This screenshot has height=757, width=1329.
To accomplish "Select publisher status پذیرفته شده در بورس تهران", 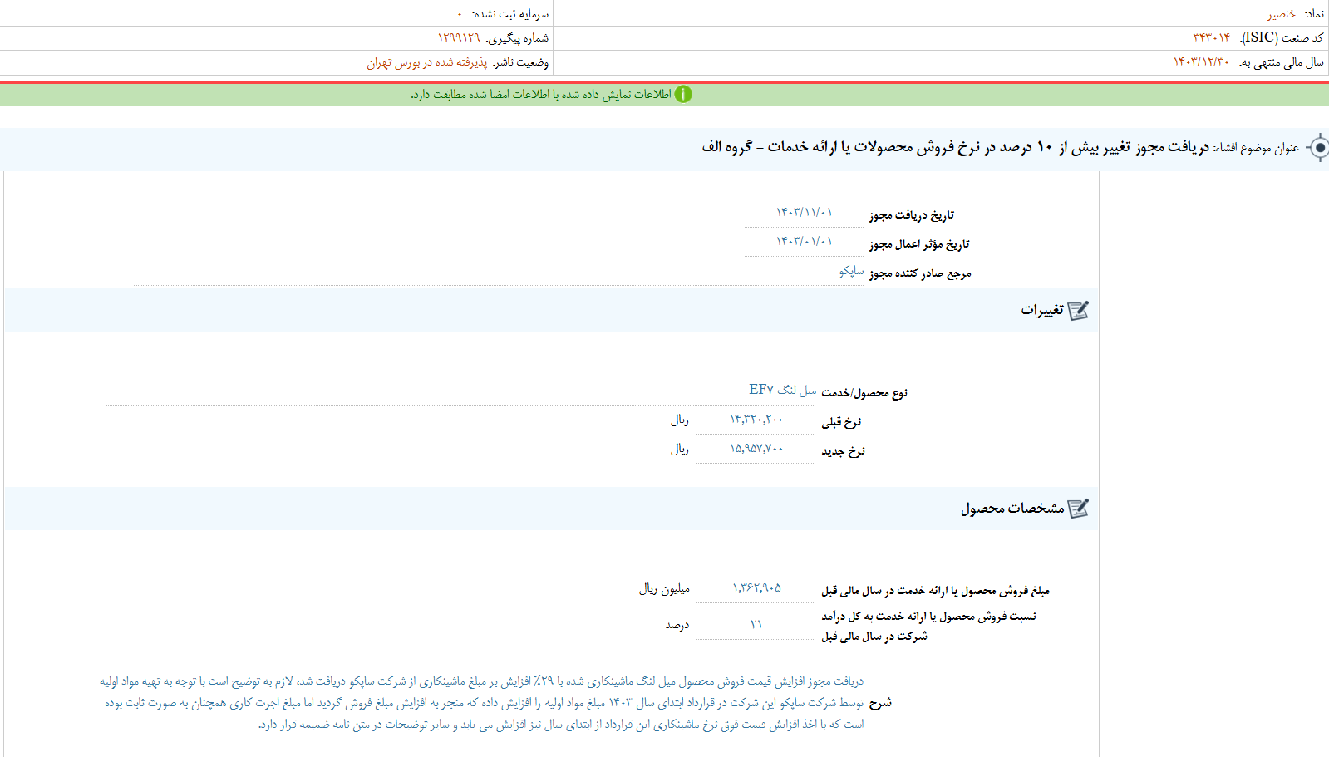I will tap(427, 62).
